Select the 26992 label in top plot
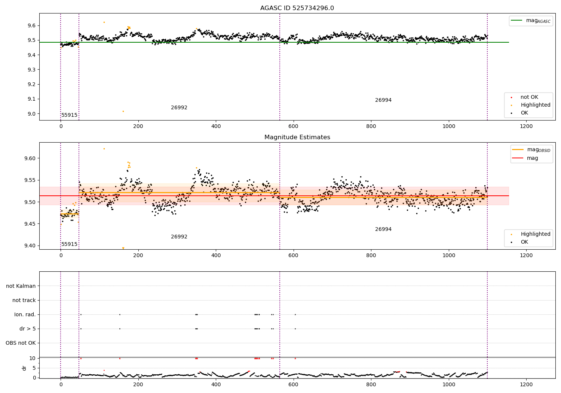561x393 pixels. 179,108
